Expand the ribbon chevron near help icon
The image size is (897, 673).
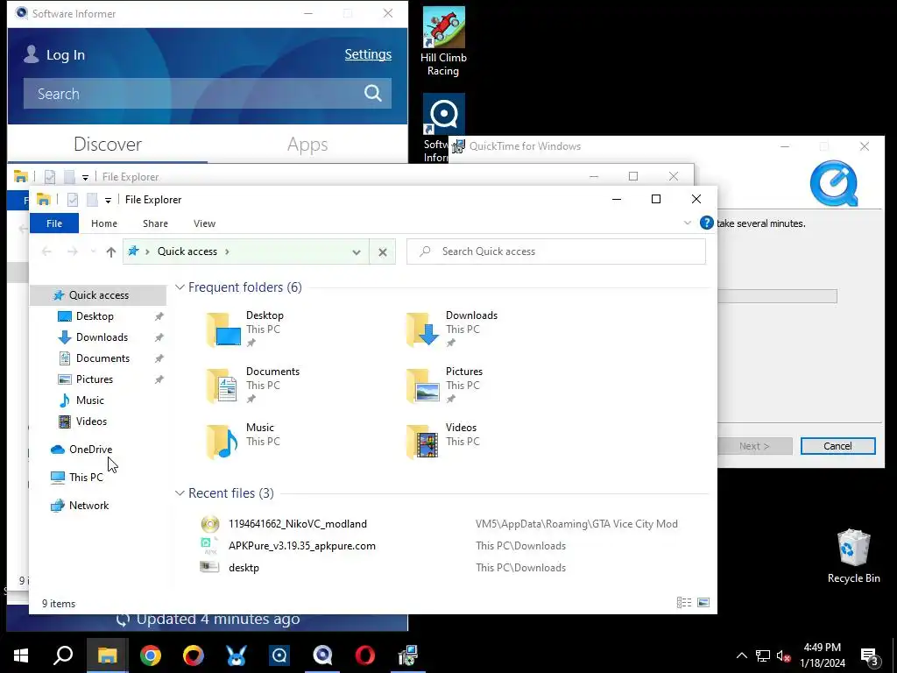tap(688, 223)
